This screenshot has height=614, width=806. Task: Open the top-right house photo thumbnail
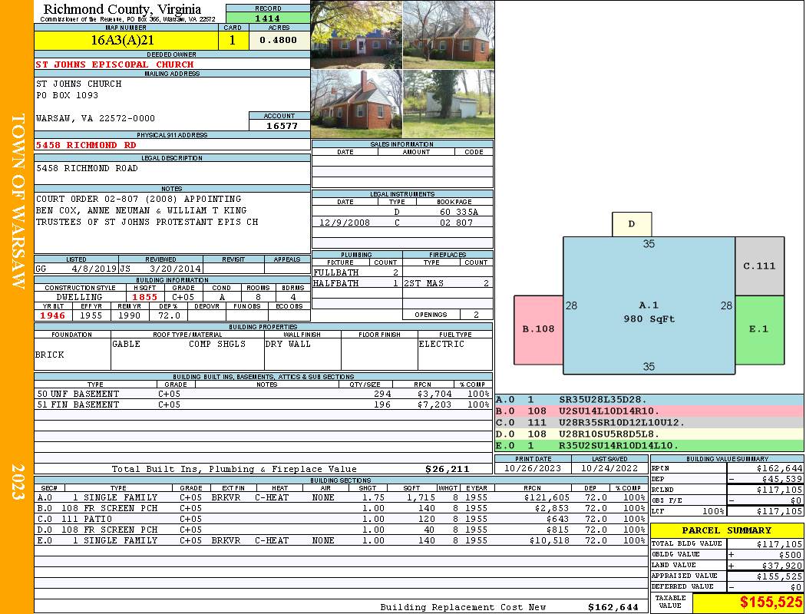pyautogui.click(x=448, y=35)
